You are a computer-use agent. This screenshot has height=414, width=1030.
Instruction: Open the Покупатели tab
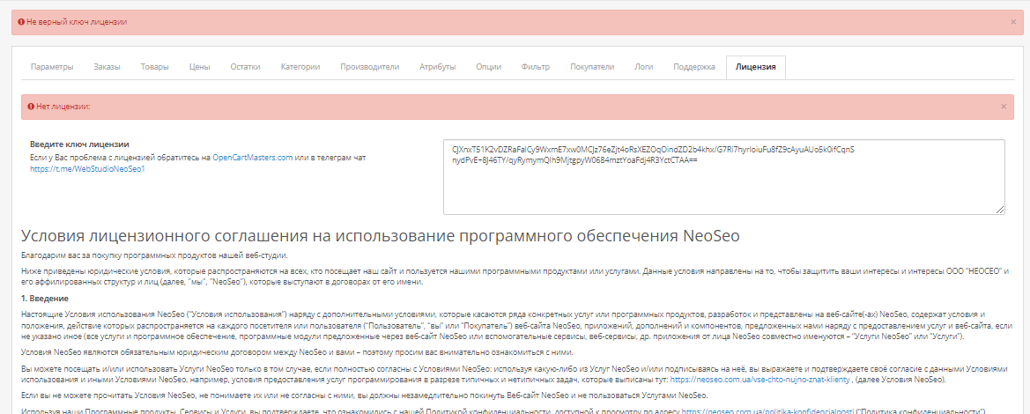pos(592,67)
